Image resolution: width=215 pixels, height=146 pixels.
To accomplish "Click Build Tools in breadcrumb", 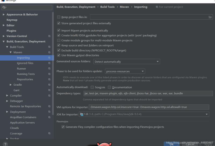I will tap(107, 7).
